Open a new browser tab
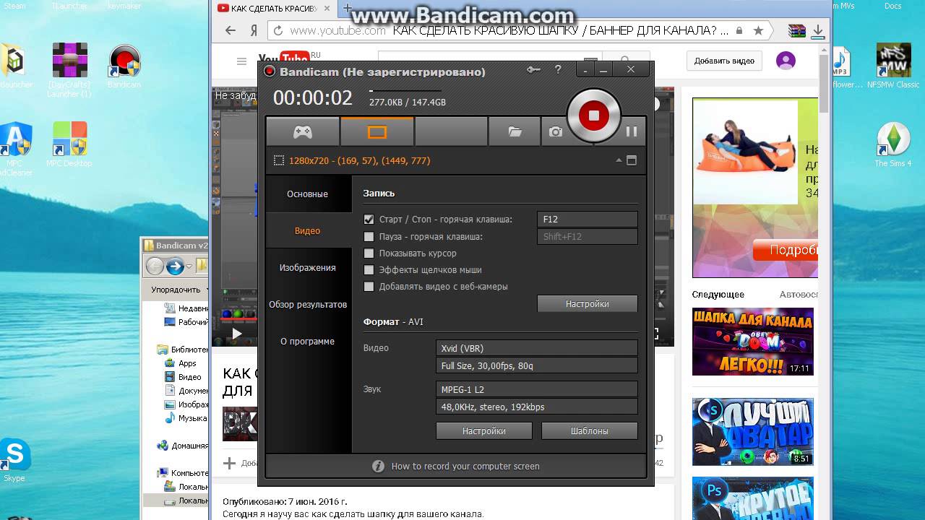This screenshot has height=520, width=925. (347, 9)
